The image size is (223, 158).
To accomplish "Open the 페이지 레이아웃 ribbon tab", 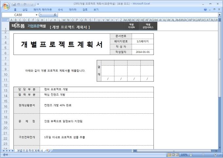I will [x=43, y=10].
